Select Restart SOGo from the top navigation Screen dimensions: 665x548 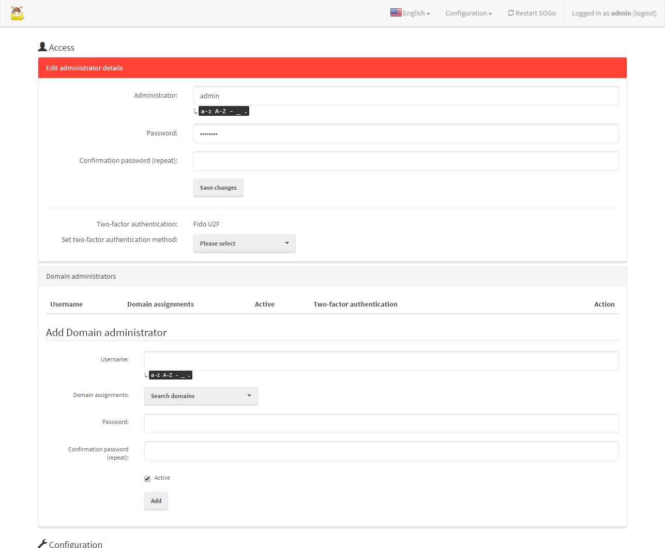pyautogui.click(x=532, y=13)
